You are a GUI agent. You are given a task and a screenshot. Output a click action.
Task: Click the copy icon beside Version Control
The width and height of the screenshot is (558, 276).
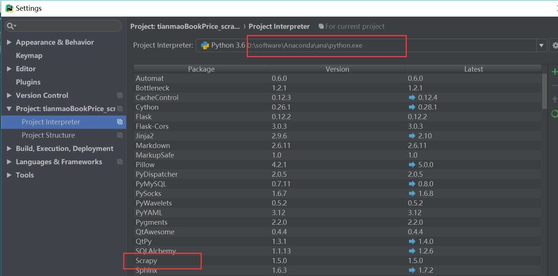click(119, 95)
